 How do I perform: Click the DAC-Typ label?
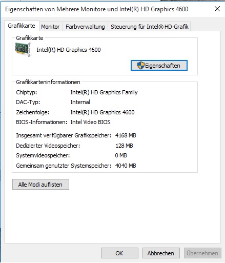click(28, 102)
